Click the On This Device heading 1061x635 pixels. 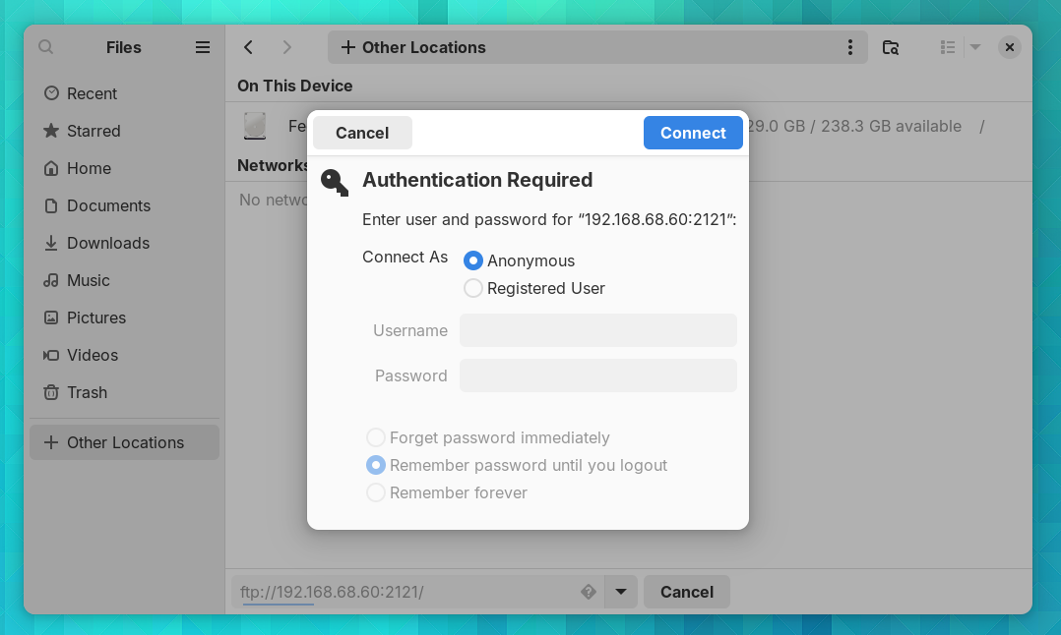pos(295,86)
